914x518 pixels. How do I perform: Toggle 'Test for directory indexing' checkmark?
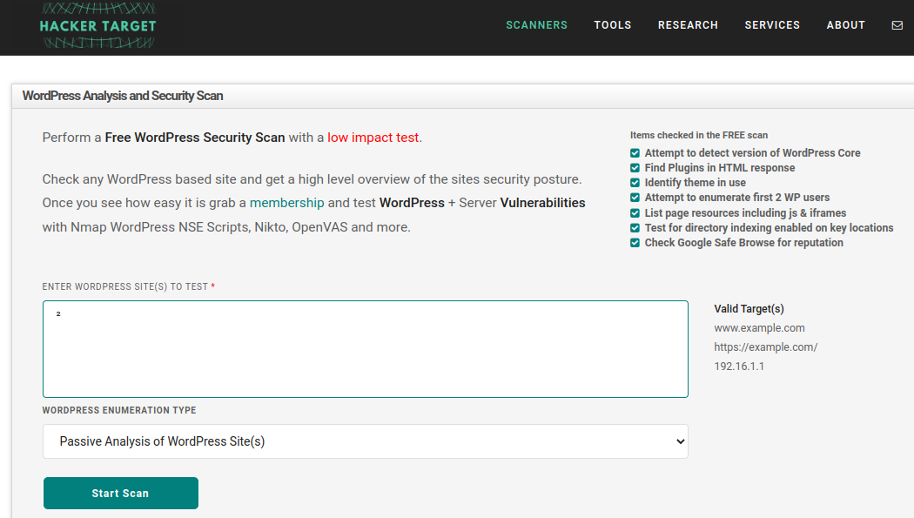pos(635,228)
